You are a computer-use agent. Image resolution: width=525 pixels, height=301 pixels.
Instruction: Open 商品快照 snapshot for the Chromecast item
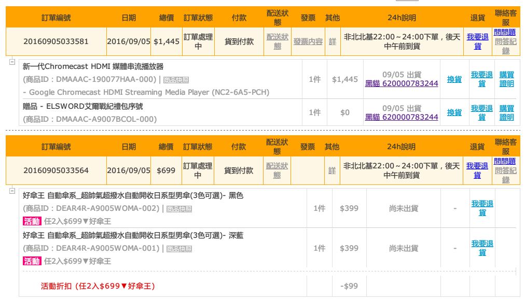click(176, 80)
